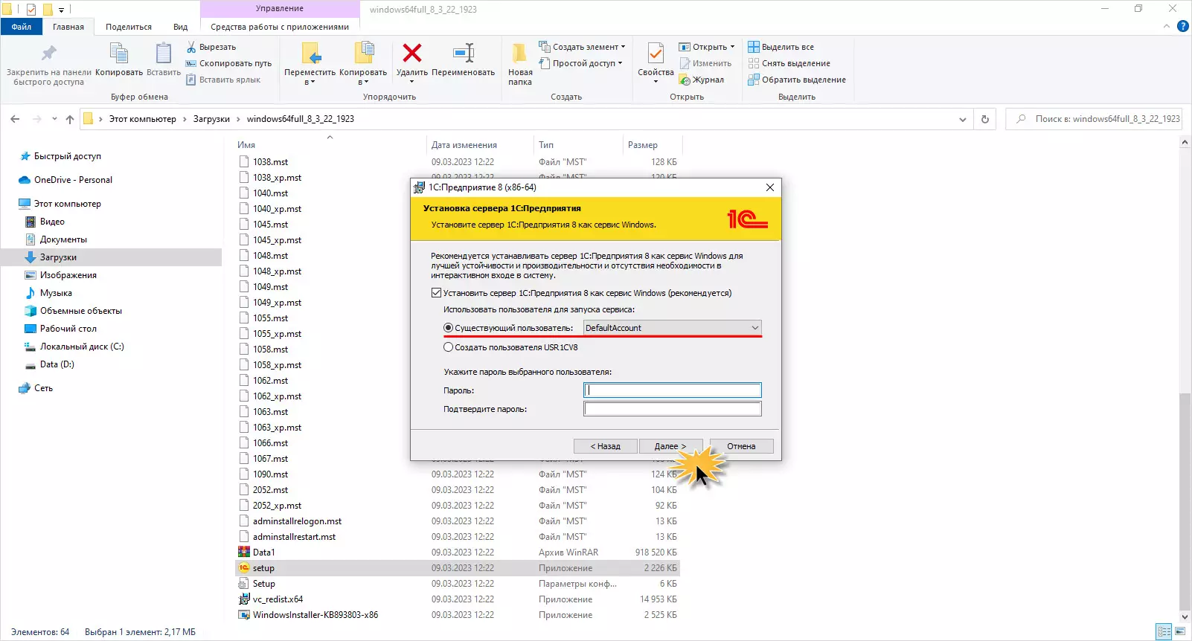1192x641 pixels.
Task: Click Загрузки in the address breadcrumb
Action: [211, 119]
